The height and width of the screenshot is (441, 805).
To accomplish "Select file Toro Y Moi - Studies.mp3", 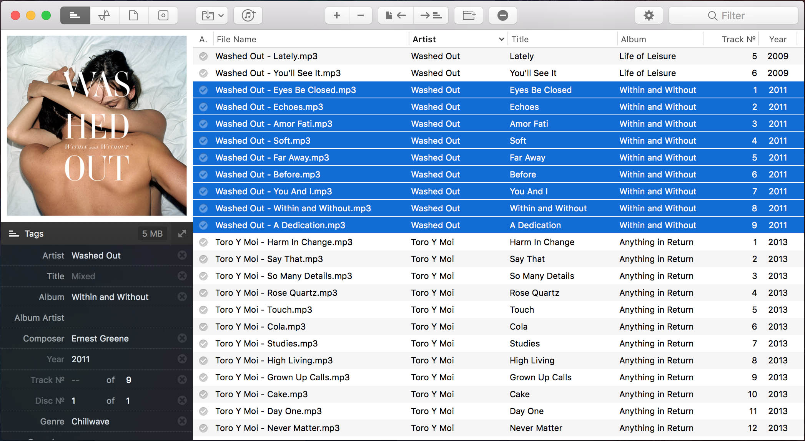I will pos(266,343).
